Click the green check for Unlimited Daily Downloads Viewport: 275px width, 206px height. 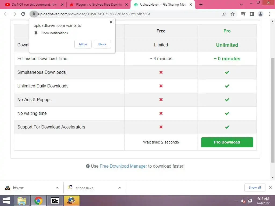point(227,86)
